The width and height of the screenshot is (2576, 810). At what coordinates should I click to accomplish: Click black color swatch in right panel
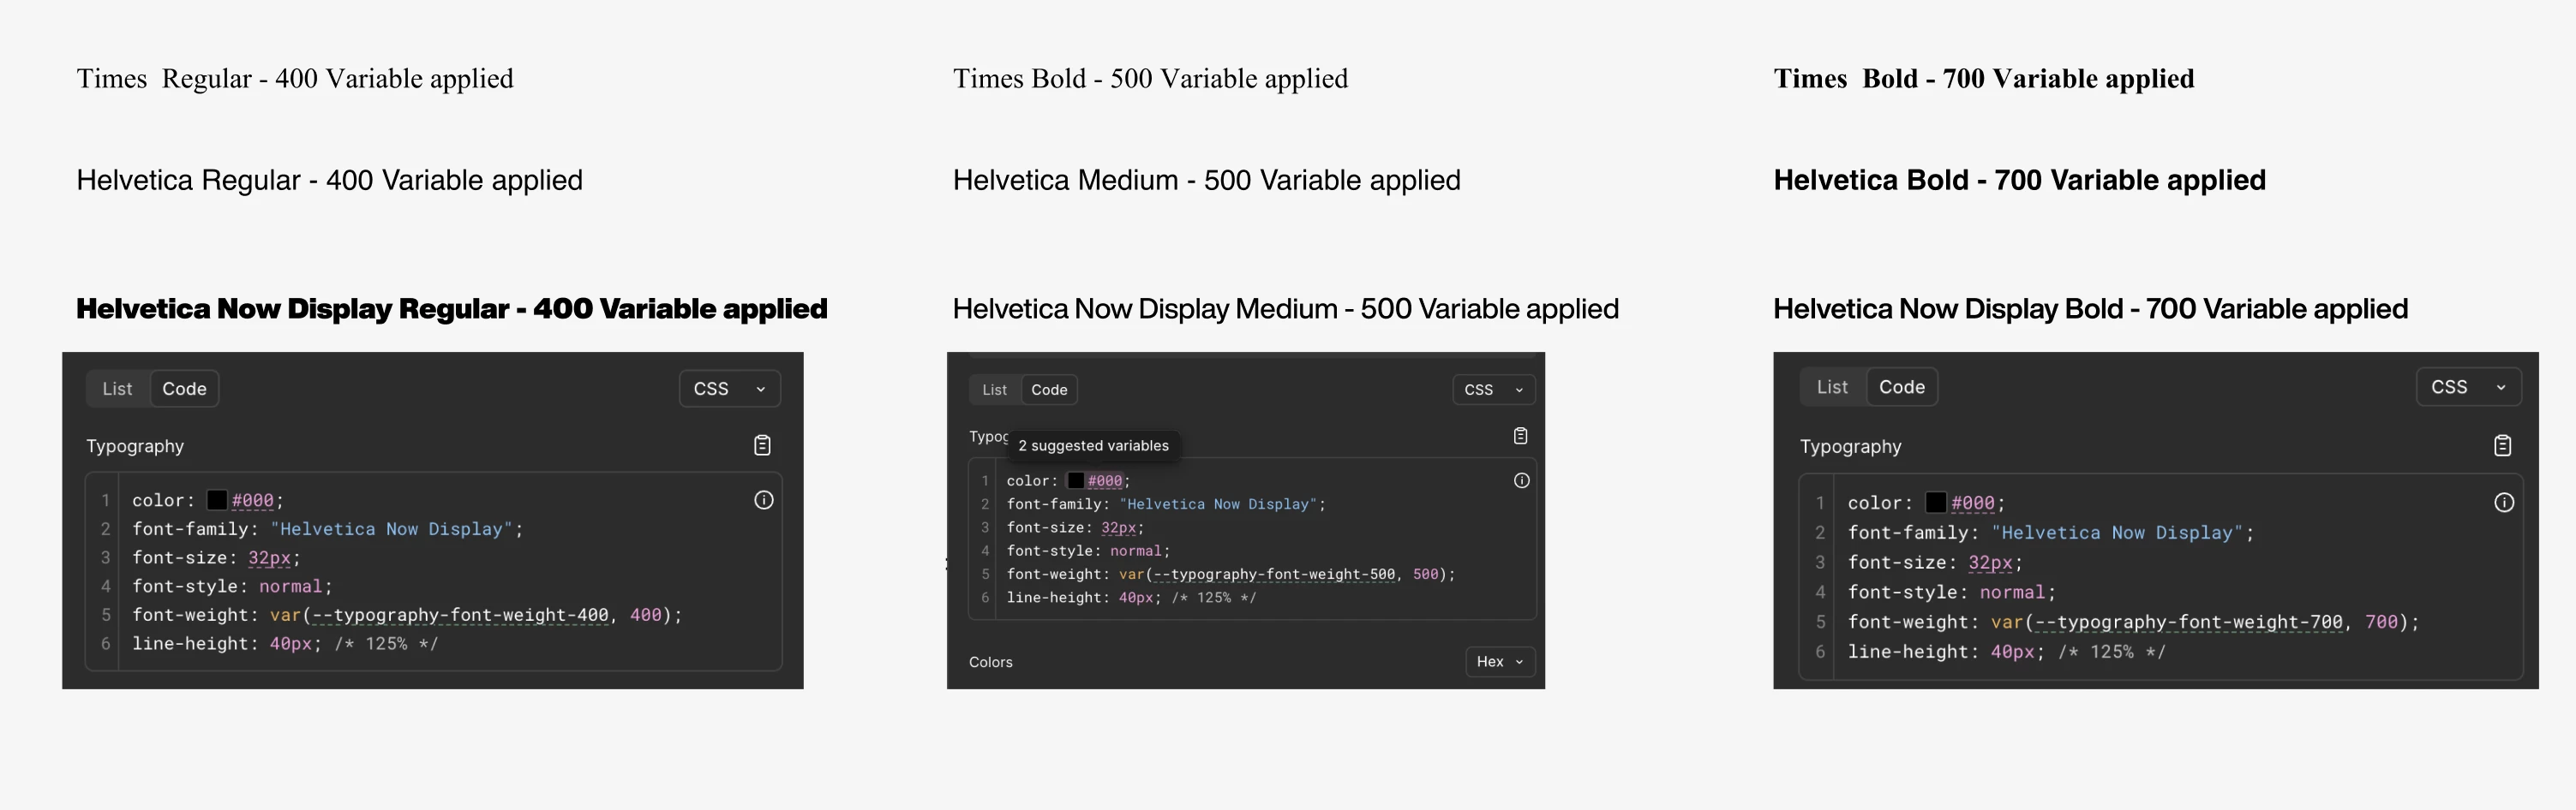tap(1936, 503)
